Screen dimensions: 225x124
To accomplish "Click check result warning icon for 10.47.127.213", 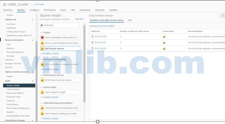I will pos(164,37).
